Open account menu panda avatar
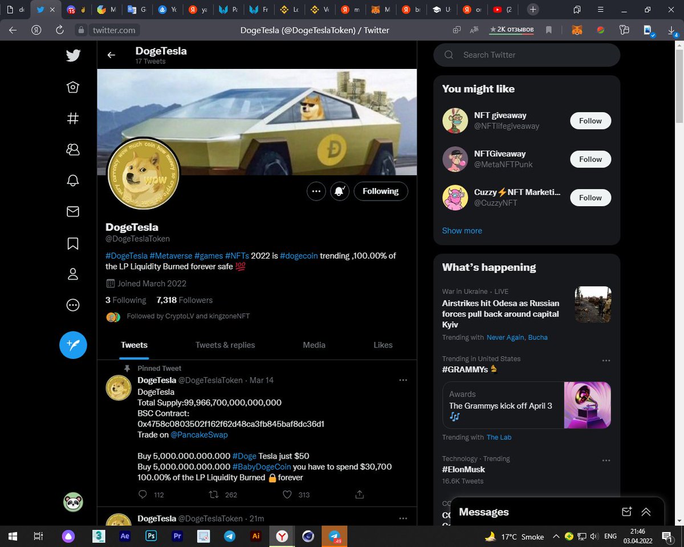Viewport: 684px width, 547px height. (73, 502)
